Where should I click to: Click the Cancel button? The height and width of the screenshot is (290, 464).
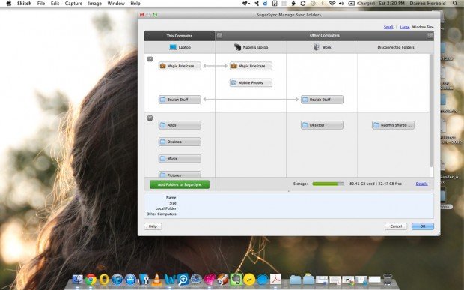point(396,226)
